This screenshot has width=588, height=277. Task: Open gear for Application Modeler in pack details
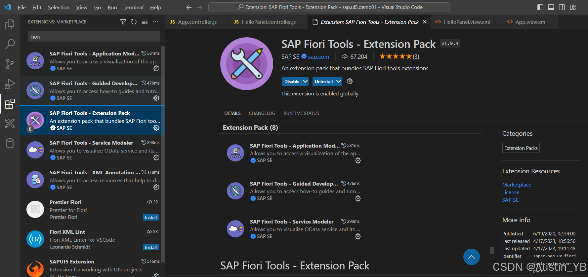[358, 160]
